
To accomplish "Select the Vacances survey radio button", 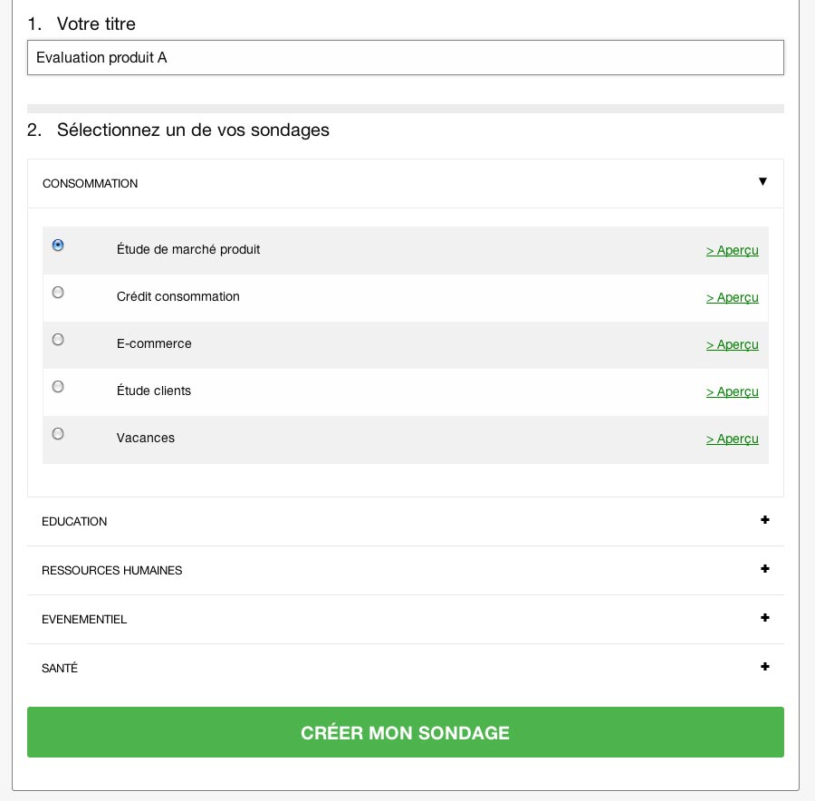I will (58, 434).
